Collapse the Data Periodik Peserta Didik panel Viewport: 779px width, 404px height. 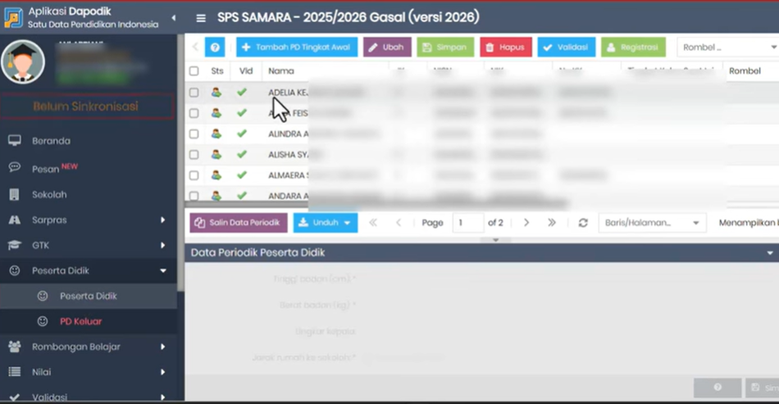(769, 253)
